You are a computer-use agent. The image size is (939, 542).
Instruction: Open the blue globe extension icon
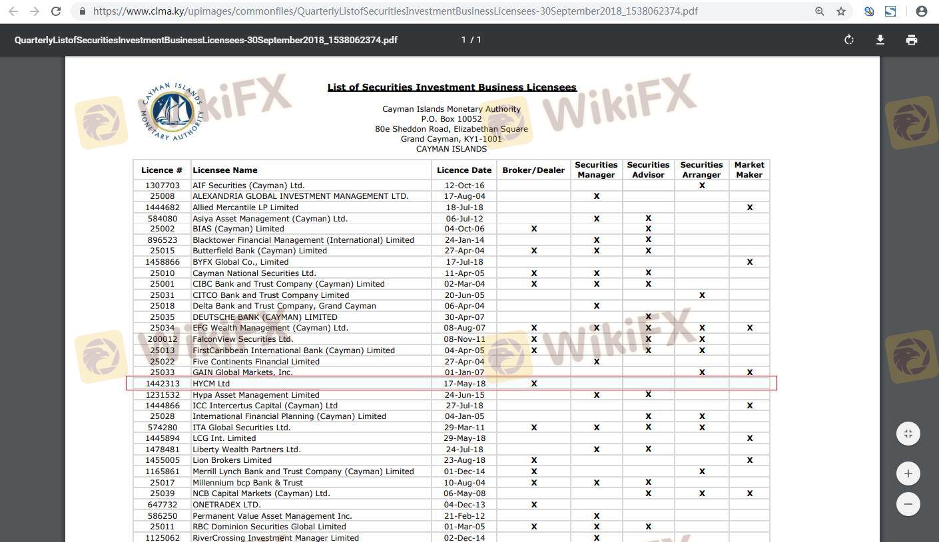(869, 11)
